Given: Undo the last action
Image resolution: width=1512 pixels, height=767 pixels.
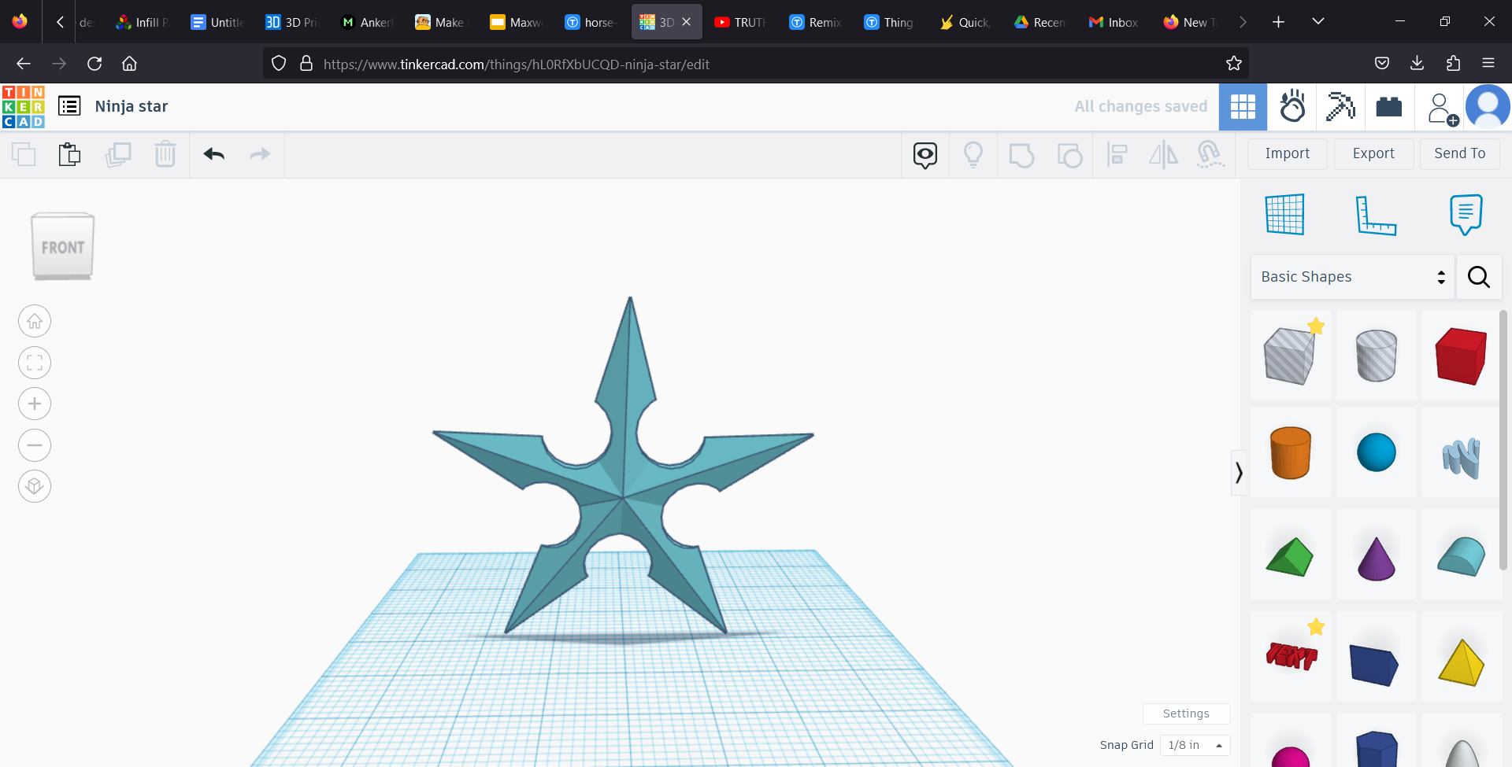Looking at the screenshot, I should [x=213, y=154].
